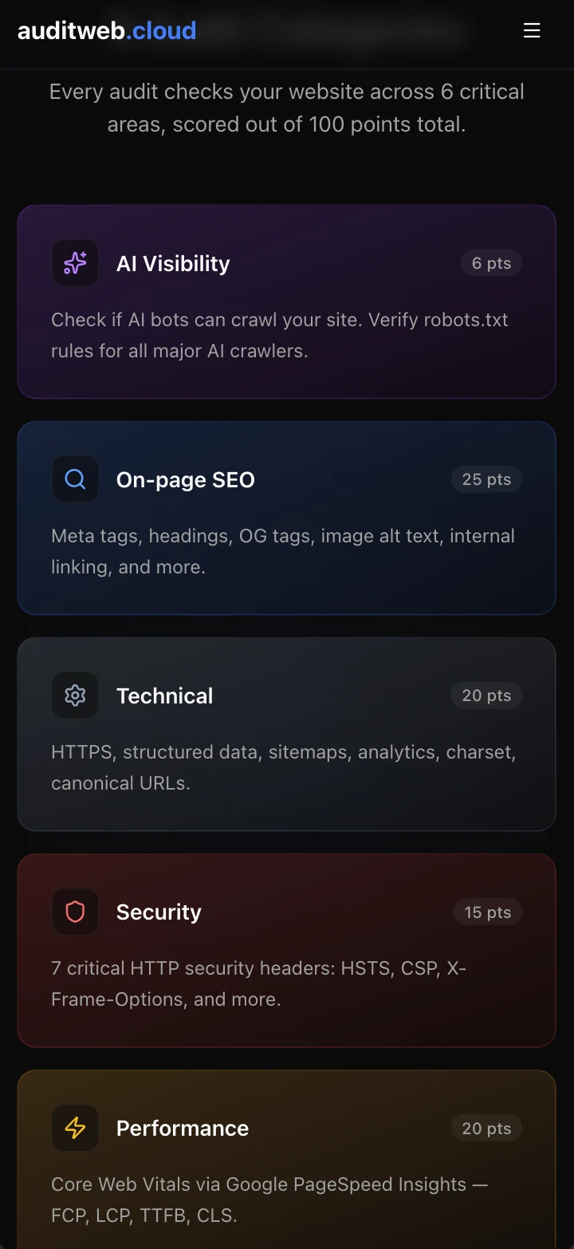
Task: Select the Performance card
Action: click(x=287, y=1156)
